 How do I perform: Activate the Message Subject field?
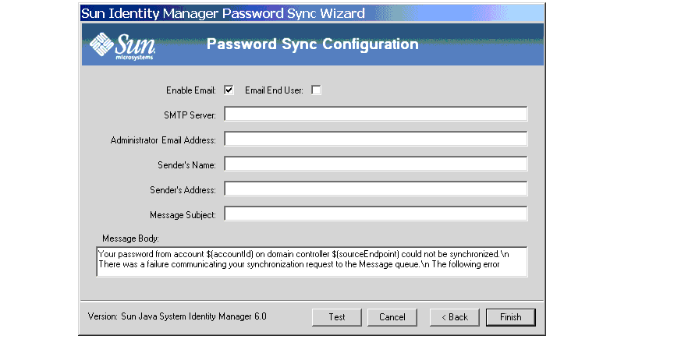pyautogui.click(x=376, y=214)
